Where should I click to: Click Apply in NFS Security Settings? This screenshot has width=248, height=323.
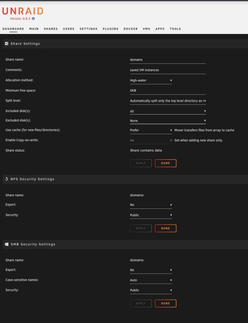pyautogui.click(x=141, y=228)
